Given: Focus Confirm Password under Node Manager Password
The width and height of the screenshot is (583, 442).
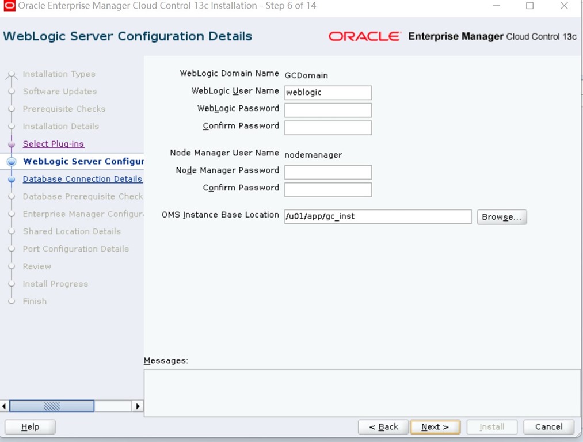Looking at the screenshot, I should [x=328, y=189].
